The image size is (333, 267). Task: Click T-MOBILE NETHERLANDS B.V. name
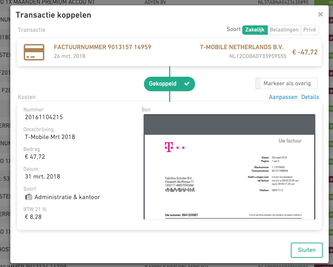[242, 47]
